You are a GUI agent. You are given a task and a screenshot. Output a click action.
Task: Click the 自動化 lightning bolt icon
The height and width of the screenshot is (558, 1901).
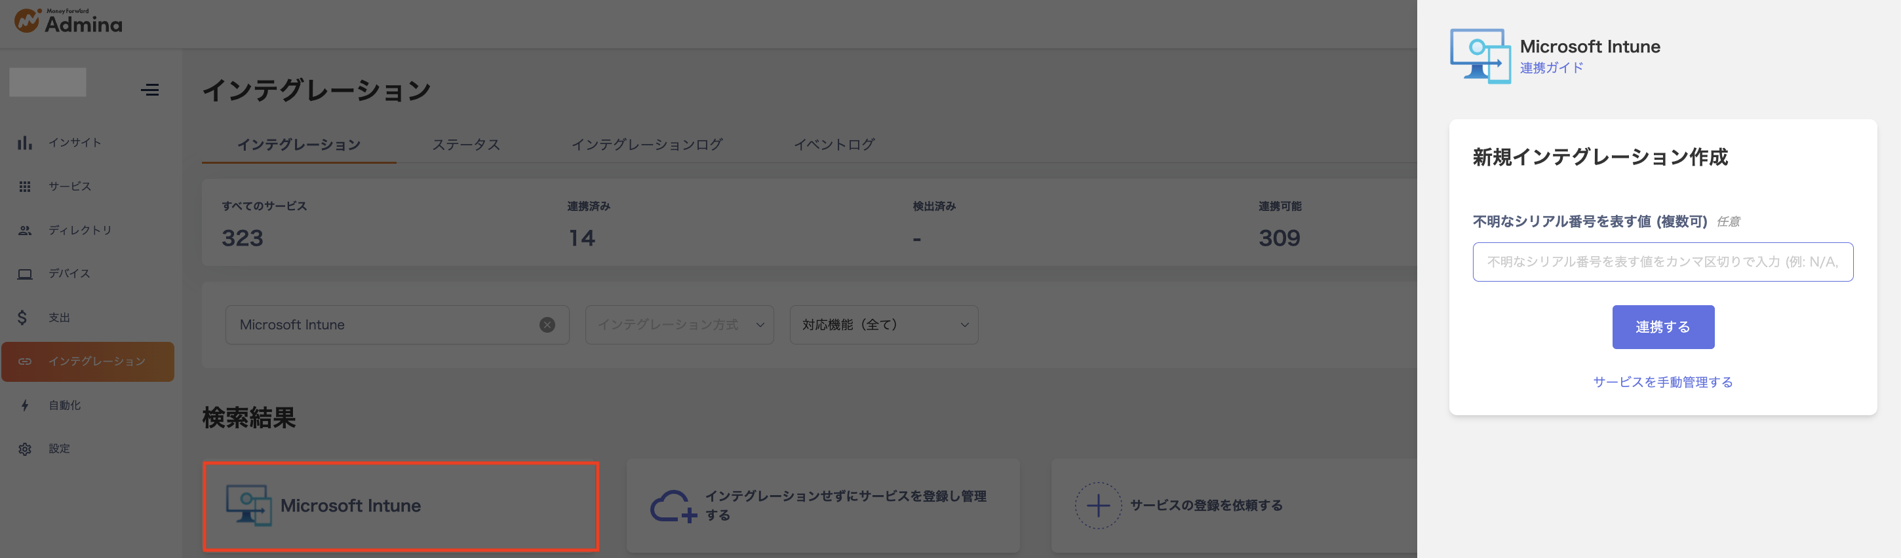[x=24, y=405]
